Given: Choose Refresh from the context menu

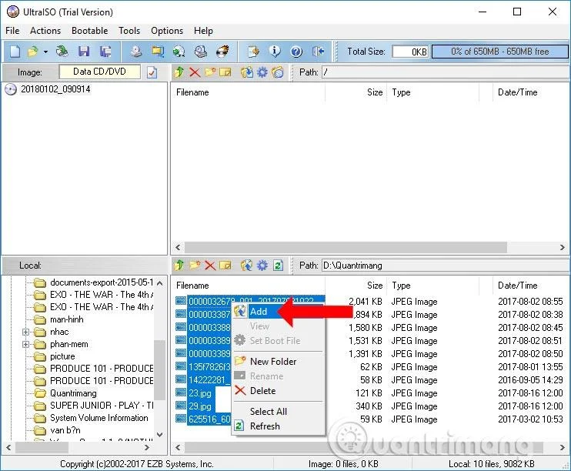Looking at the screenshot, I should pyautogui.click(x=278, y=426).
